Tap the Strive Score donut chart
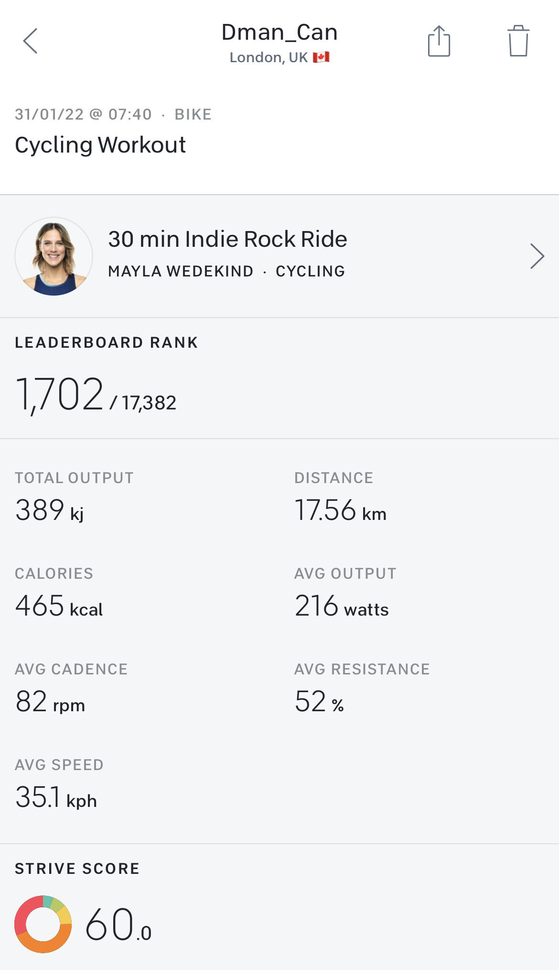Screen dimensions: 559x970 [43, 924]
